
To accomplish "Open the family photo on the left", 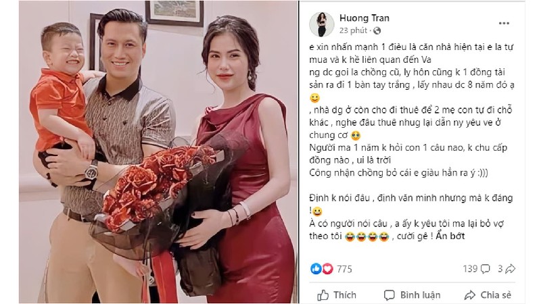I will coord(158,152).
